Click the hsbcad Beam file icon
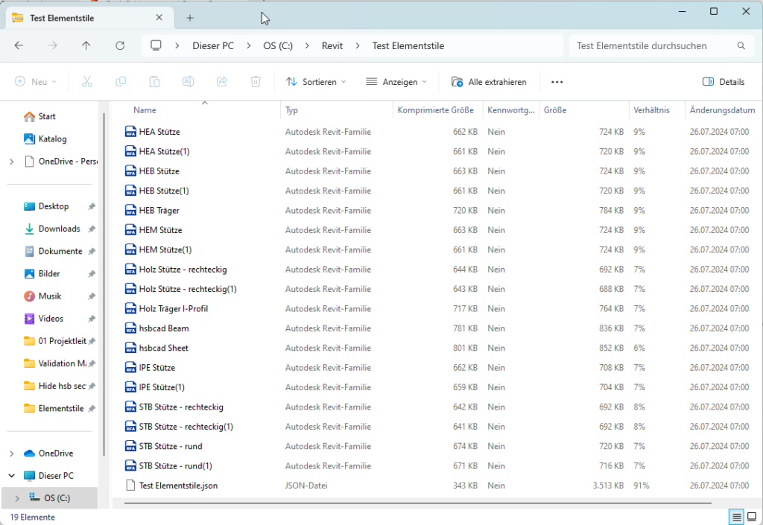The height and width of the screenshot is (525, 763). point(130,328)
